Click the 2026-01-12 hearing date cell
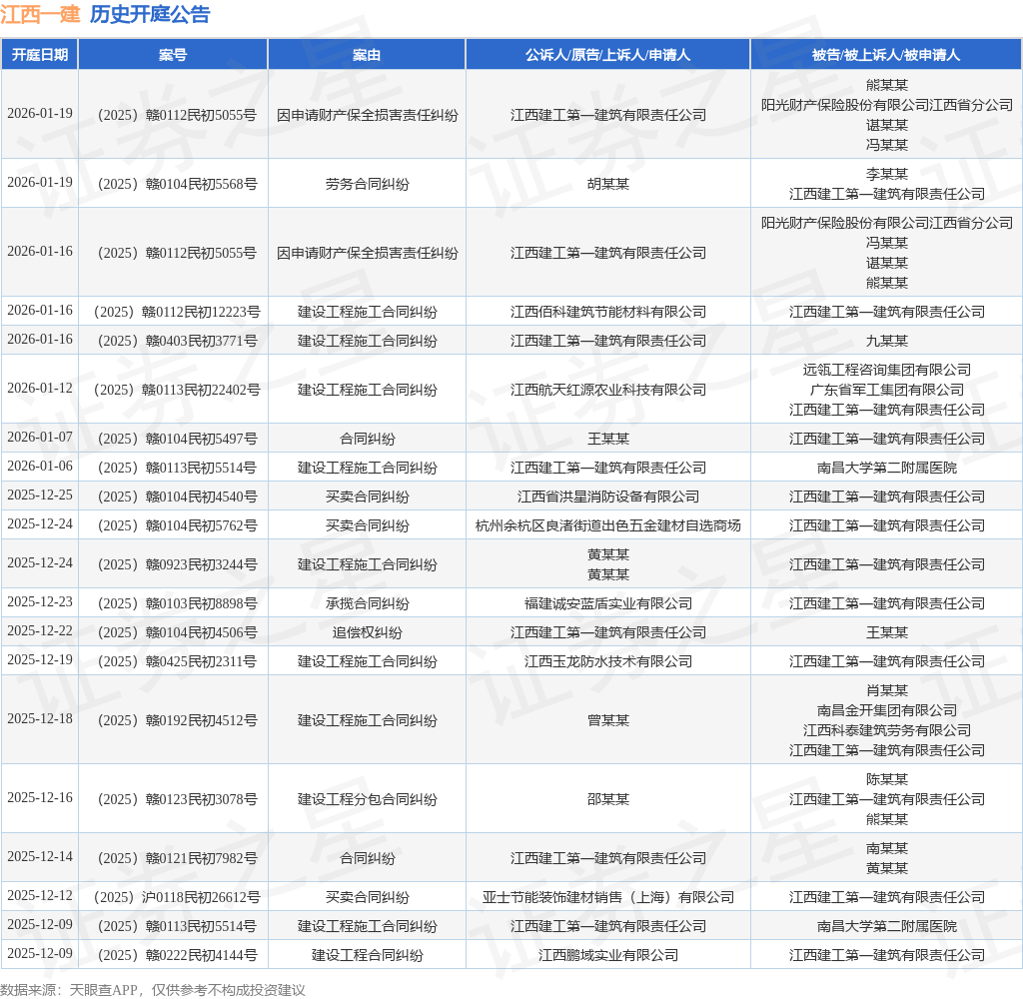The width and height of the screenshot is (1023, 999). (x=40, y=389)
